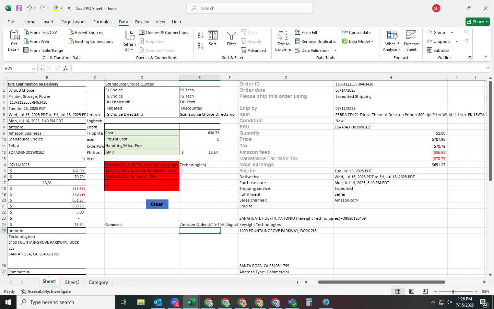Click Subtotal in Outline group
Screen dimensions: 494x309
[437, 50]
